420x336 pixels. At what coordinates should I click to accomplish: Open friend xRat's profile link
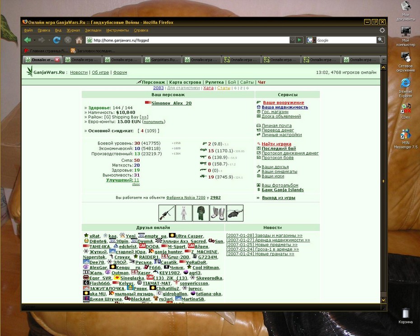(94, 236)
